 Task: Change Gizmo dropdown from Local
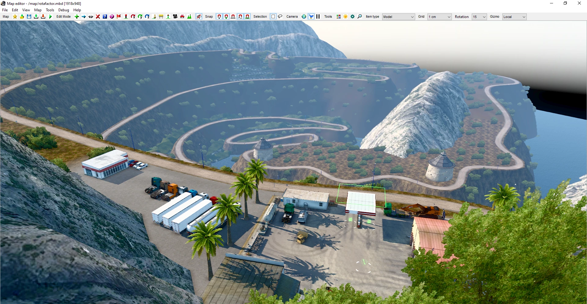pos(514,17)
